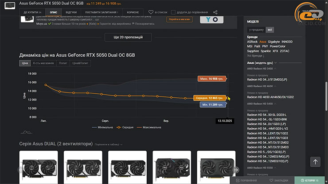Check the 'додати до порівняння' checkbox

tap(172, 12)
